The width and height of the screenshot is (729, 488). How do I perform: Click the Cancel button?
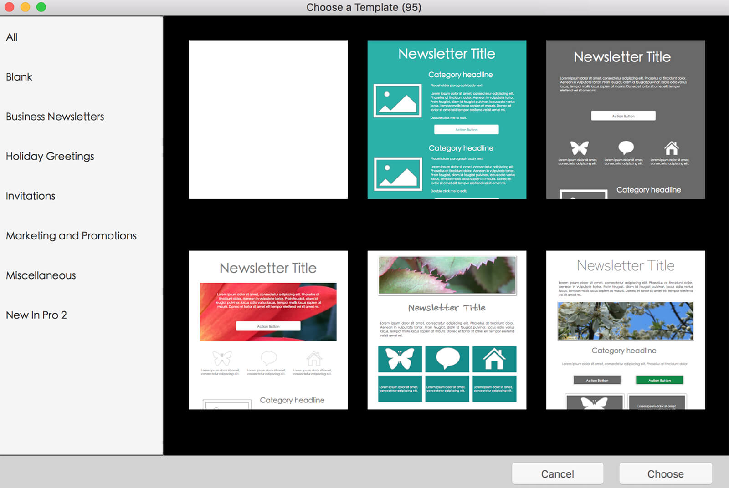558,474
